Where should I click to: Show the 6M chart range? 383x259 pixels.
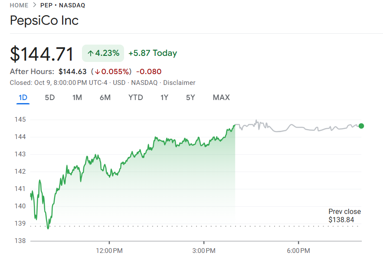(x=105, y=97)
